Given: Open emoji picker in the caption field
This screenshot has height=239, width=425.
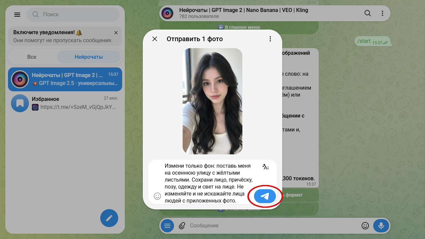Looking at the screenshot, I should (x=157, y=196).
